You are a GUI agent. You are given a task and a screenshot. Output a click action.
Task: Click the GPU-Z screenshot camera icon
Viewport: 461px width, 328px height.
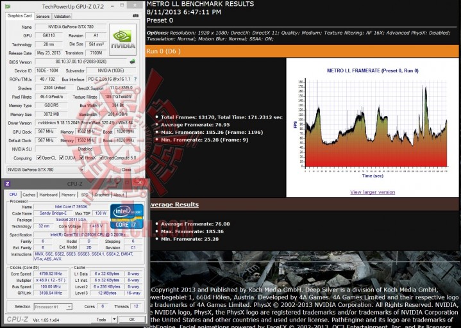point(135,16)
